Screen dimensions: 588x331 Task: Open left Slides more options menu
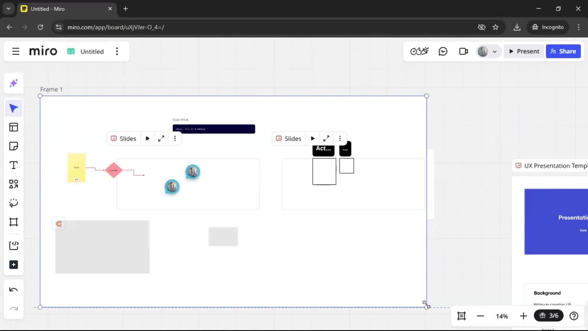pyautogui.click(x=175, y=139)
